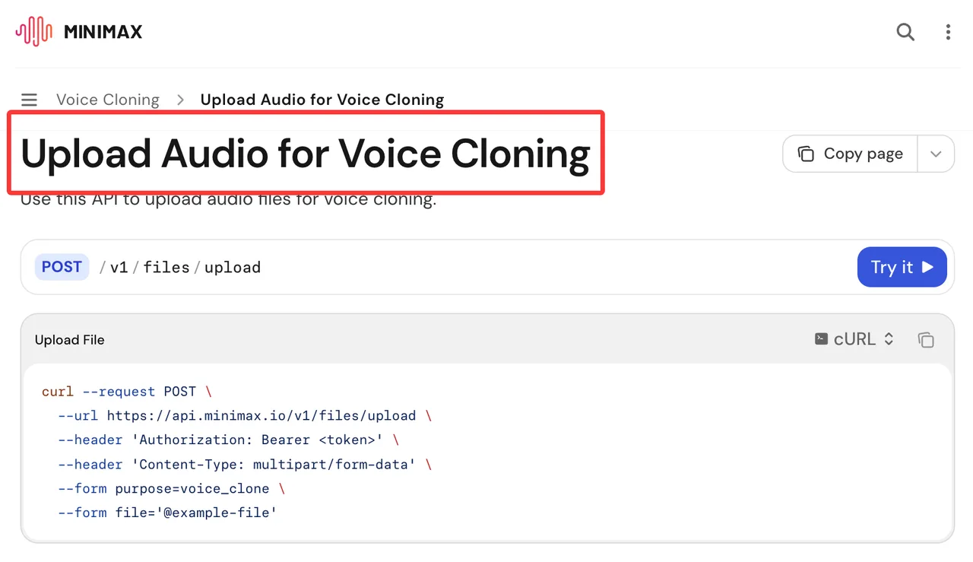
Task: Copy the cURL code snippet
Action: coord(925,339)
